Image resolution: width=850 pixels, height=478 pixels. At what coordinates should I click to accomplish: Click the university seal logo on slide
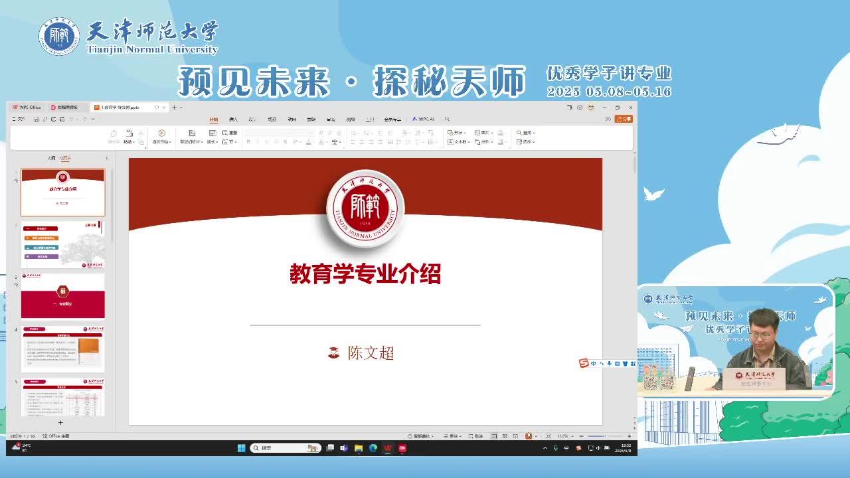point(365,208)
